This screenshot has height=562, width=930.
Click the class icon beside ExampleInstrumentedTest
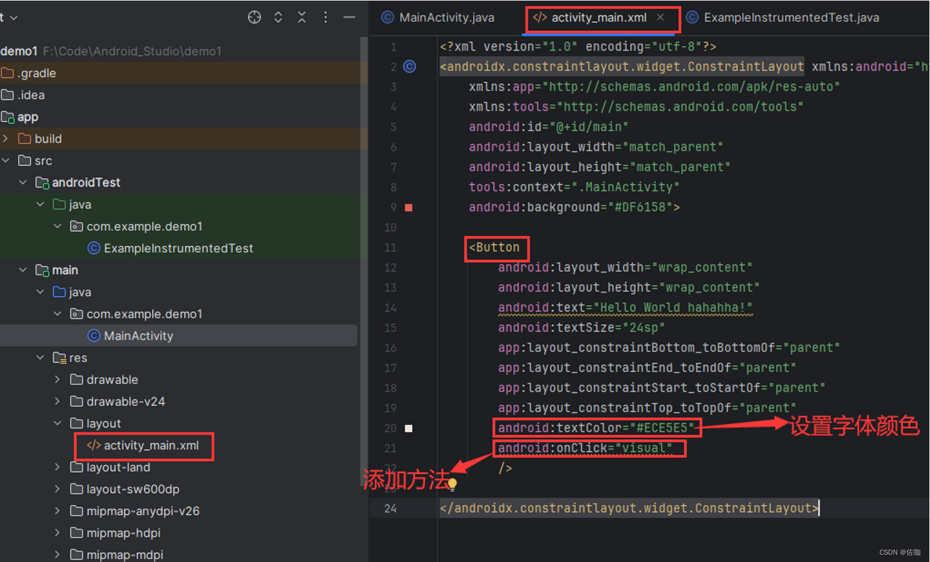(94, 248)
